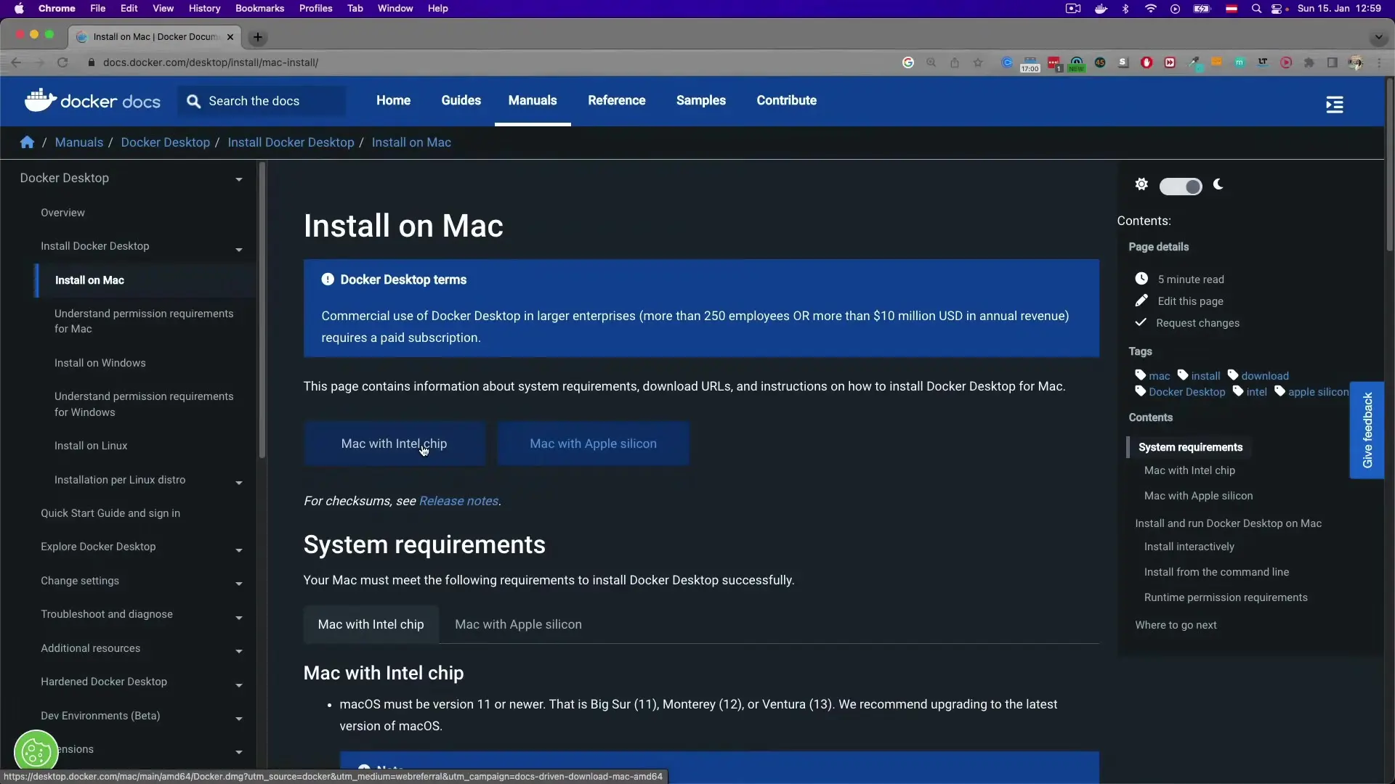Expand Explore Docker Desktop section
The image size is (1395, 784).
pyautogui.click(x=238, y=550)
